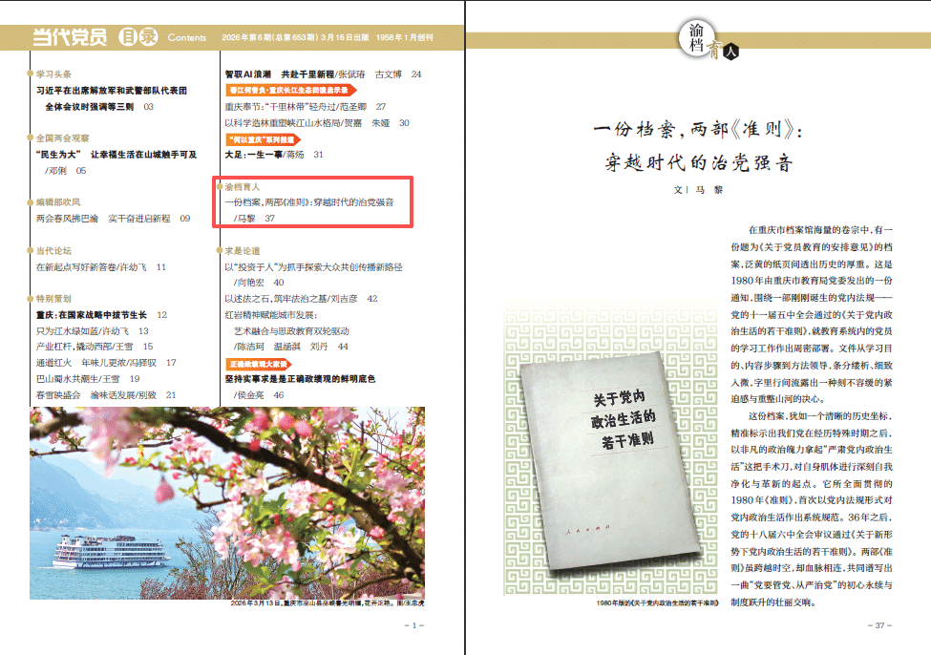Click the 当代党员 magazine title logo

click(70, 37)
